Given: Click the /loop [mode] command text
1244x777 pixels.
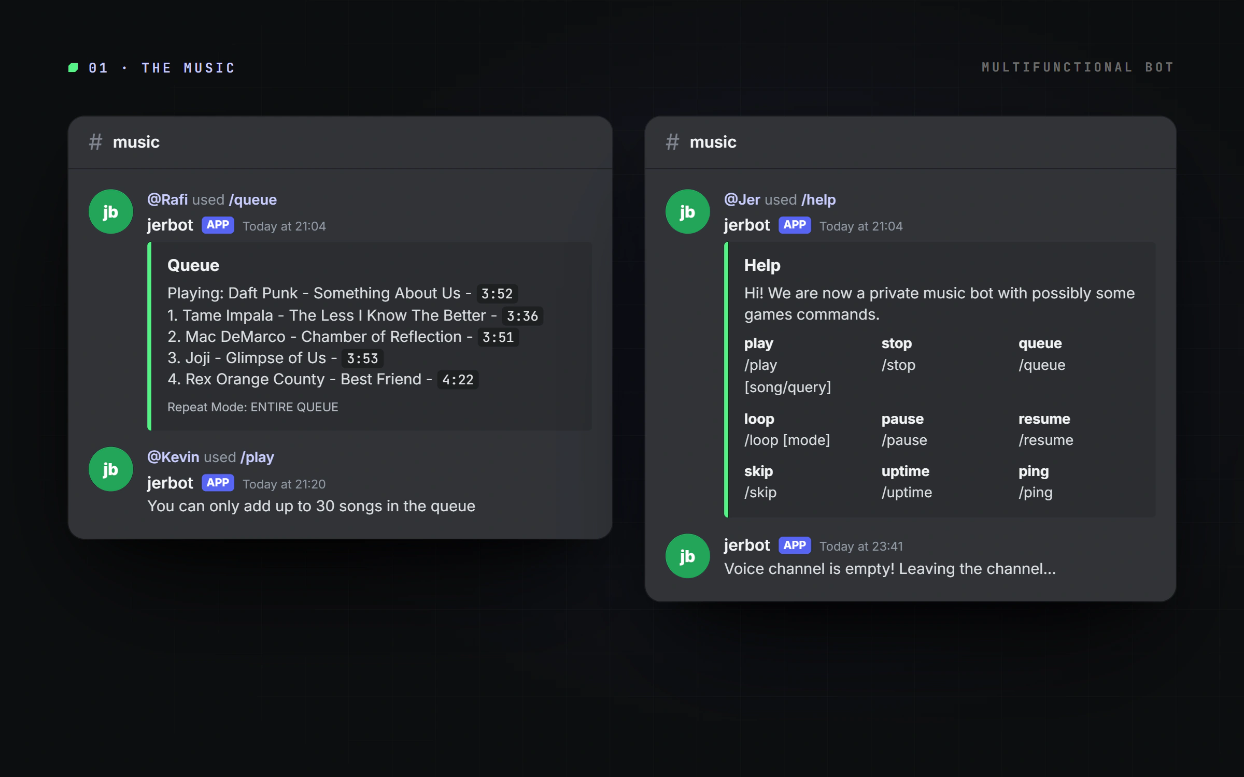Looking at the screenshot, I should [787, 440].
